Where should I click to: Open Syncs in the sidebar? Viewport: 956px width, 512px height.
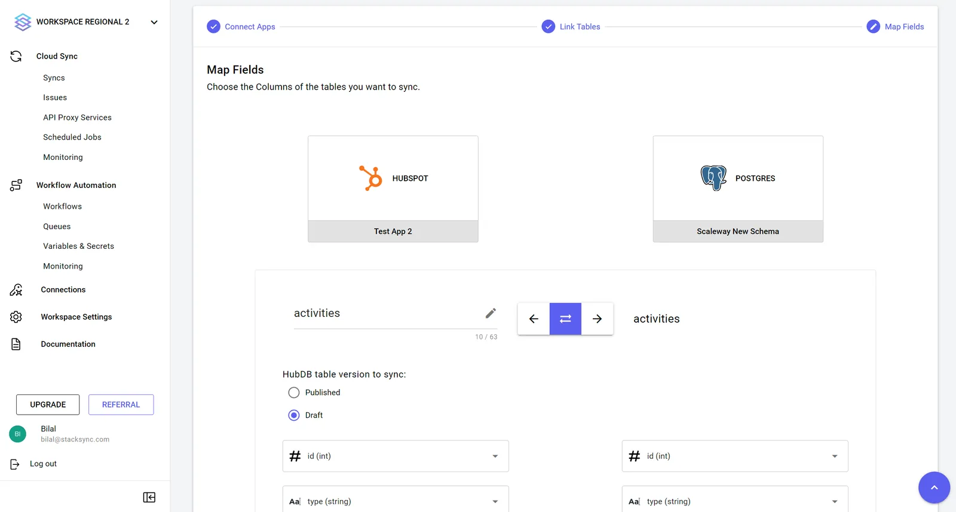[54, 78]
